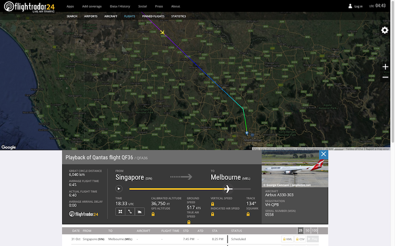Click the Status column header
Image resolution: width=395 pixels, height=246 pixels.
pyautogui.click(x=237, y=231)
